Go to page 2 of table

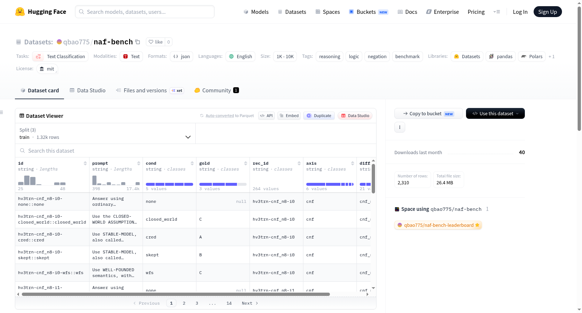[184, 303]
